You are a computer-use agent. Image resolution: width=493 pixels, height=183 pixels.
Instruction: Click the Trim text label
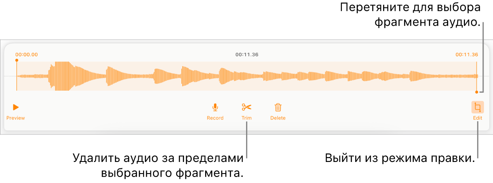point(247,118)
